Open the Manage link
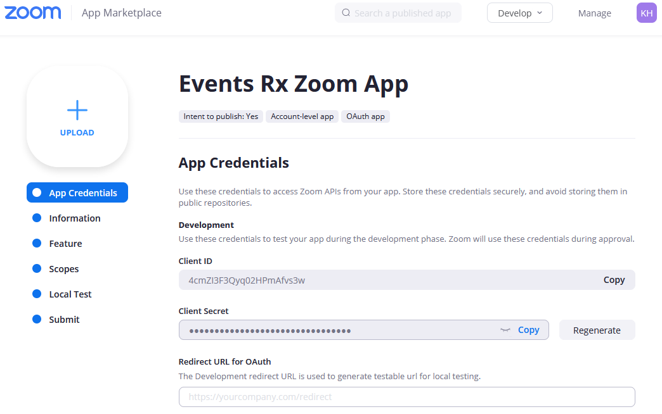 click(x=594, y=13)
